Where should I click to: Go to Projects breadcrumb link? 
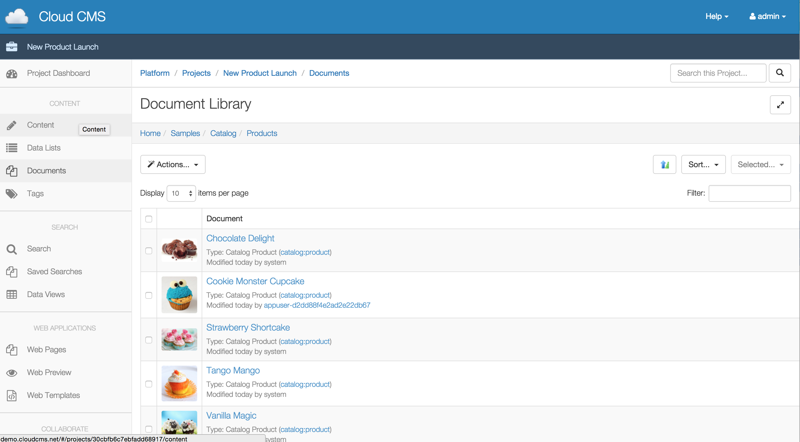(x=196, y=73)
